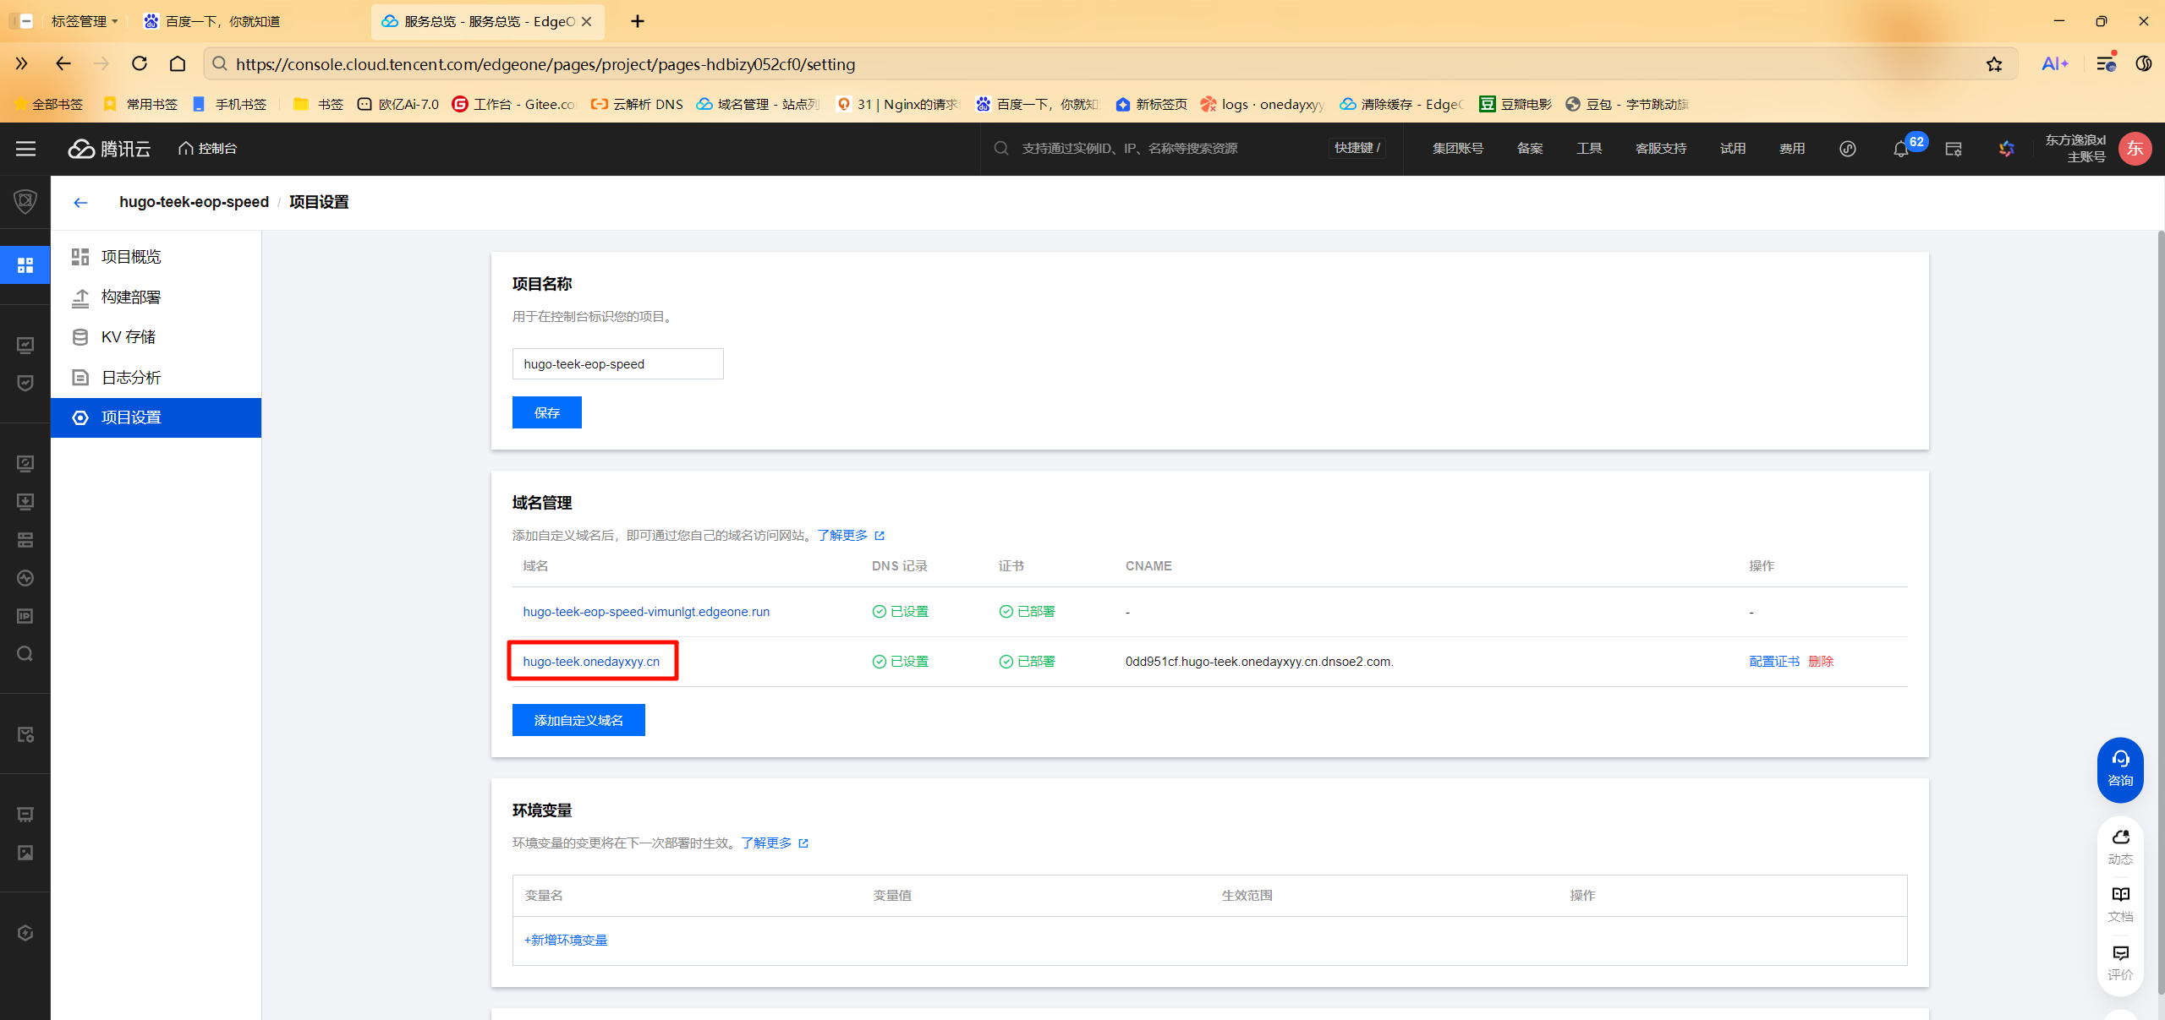Expand the hidden bookmarks sidebar chevron
The height and width of the screenshot is (1020, 2165).
22,64
